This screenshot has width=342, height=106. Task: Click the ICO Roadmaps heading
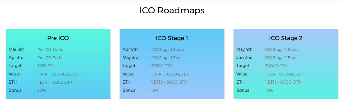pos(172,10)
